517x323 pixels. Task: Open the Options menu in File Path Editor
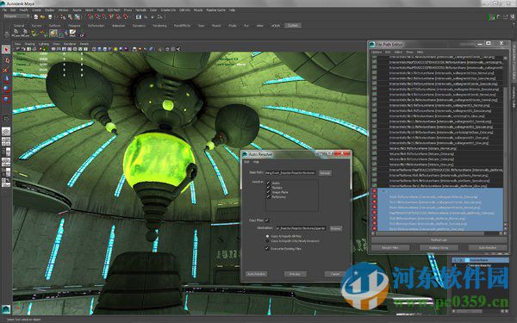377,52
